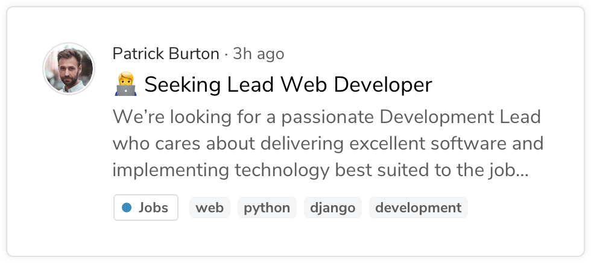591x263 pixels.
Task: Open the Patrick Burton author name
Action: coord(166,54)
